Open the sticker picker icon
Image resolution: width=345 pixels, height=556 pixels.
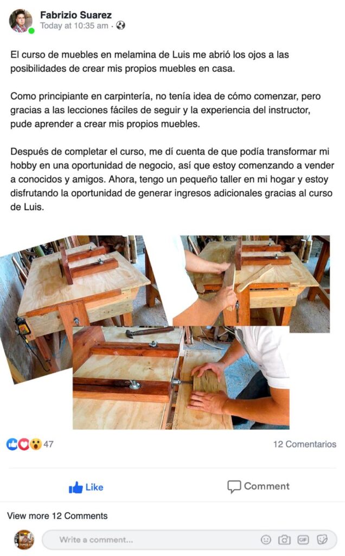click(322, 540)
